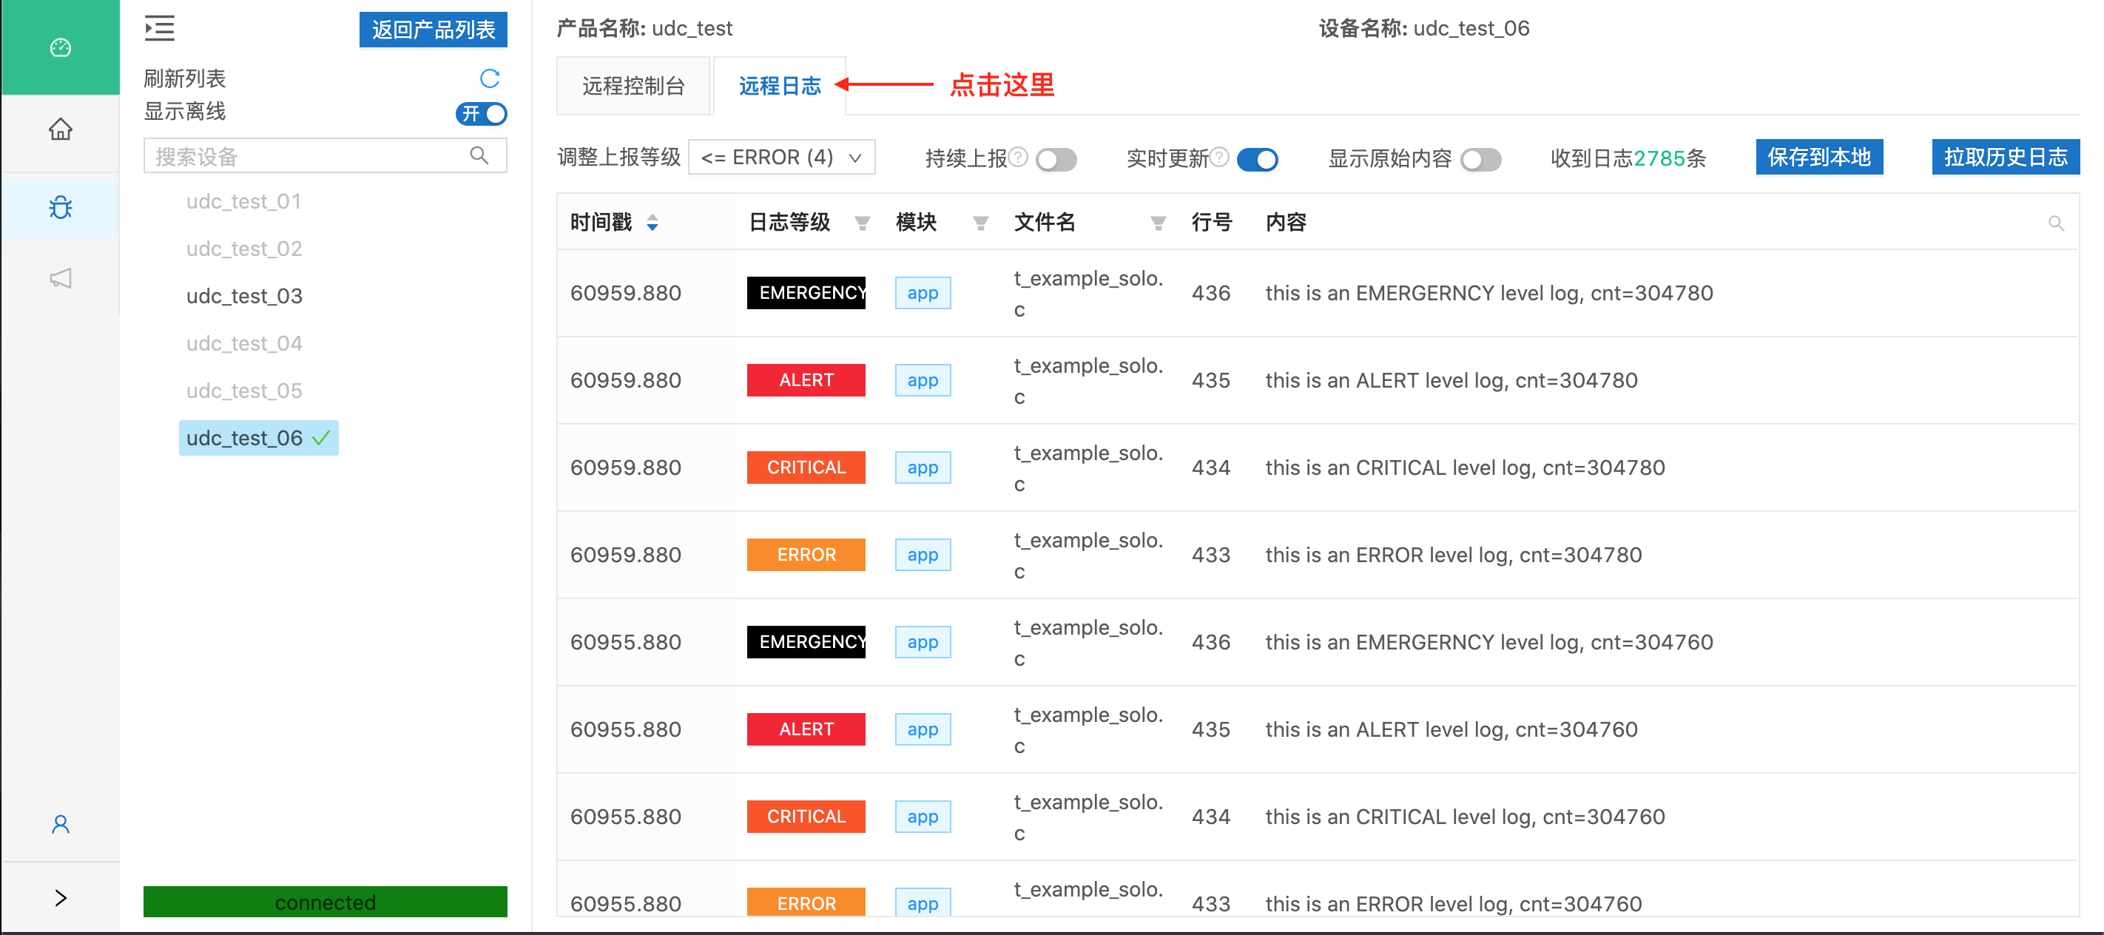The image size is (2104, 935).
Task: Select device udc_test_06
Action: (x=258, y=438)
